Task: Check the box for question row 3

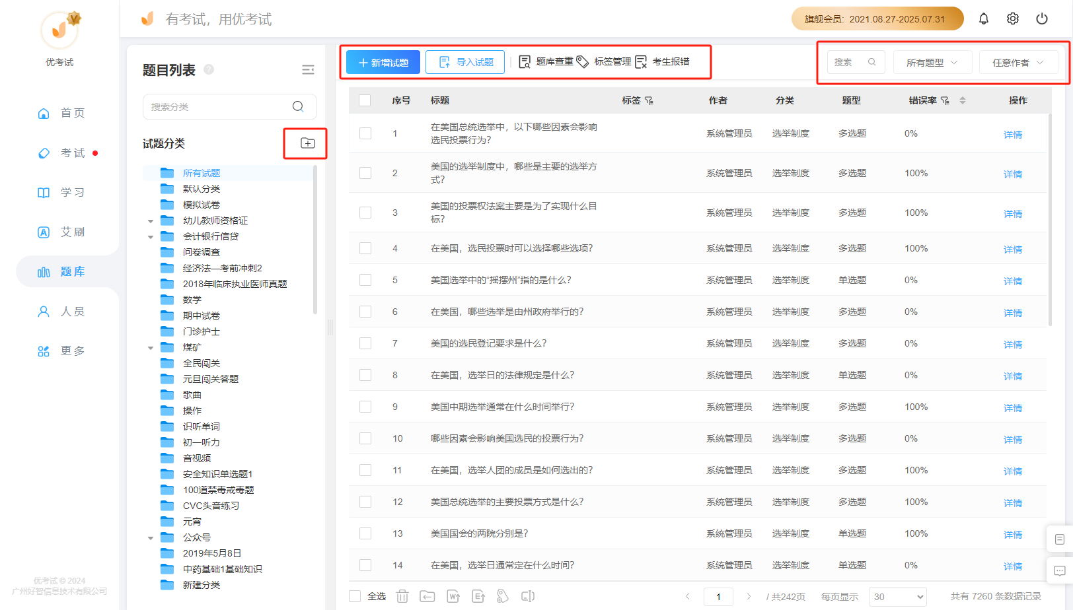Action: click(x=365, y=213)
